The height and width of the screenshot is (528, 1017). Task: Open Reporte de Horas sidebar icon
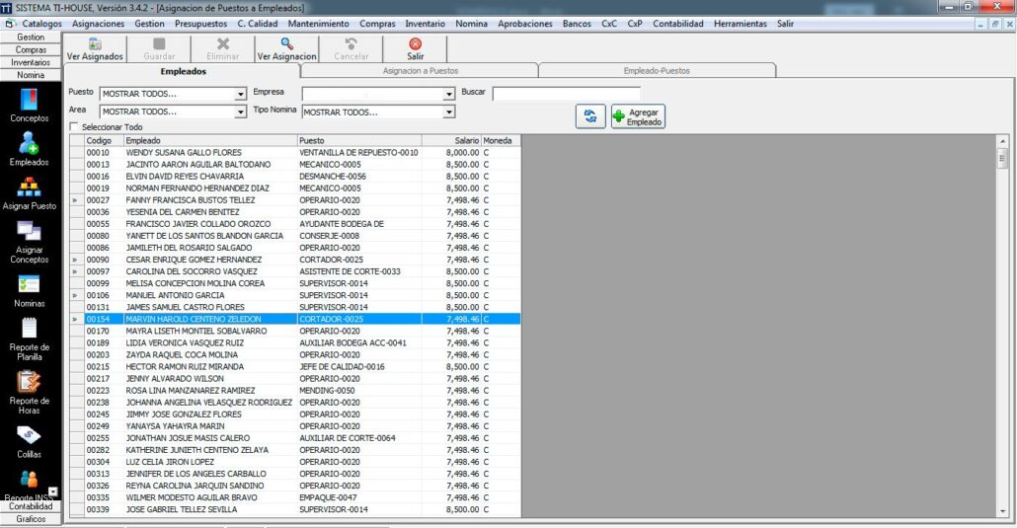30,382
